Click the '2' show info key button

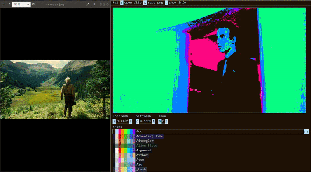[166, 3]
